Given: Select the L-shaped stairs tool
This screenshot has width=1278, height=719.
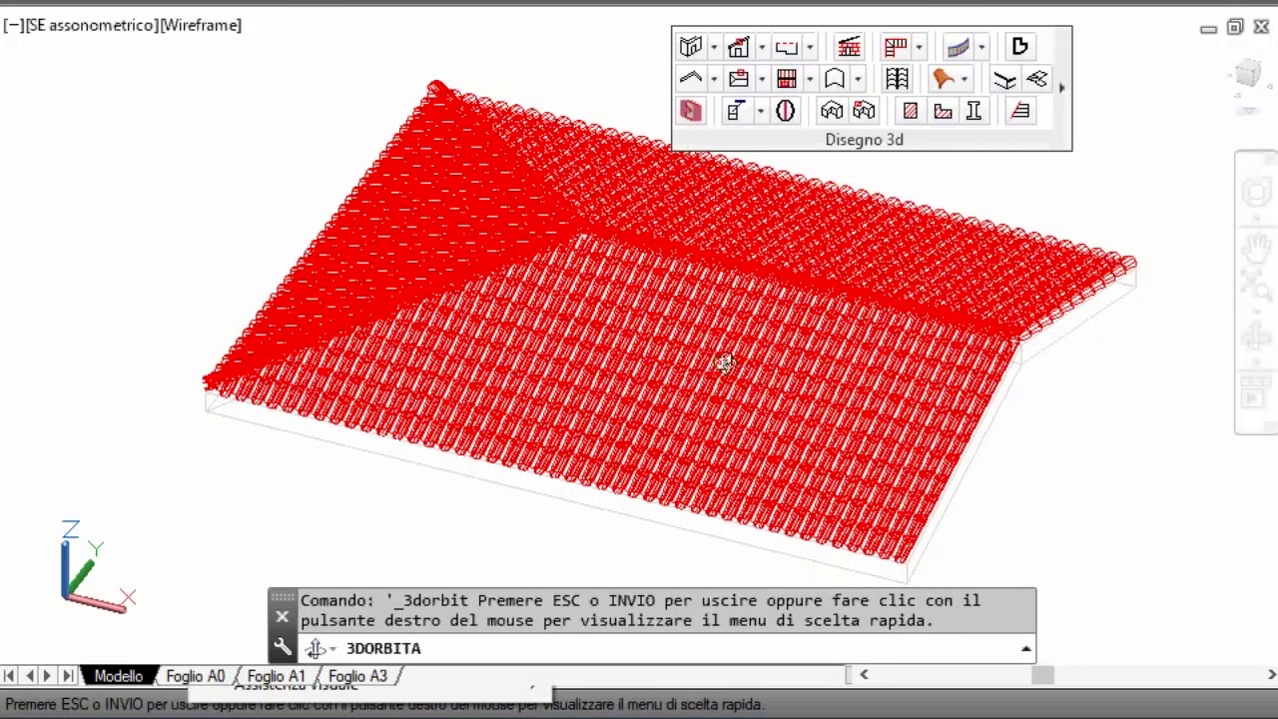Looking at the screenshot, I should (896, 47).
